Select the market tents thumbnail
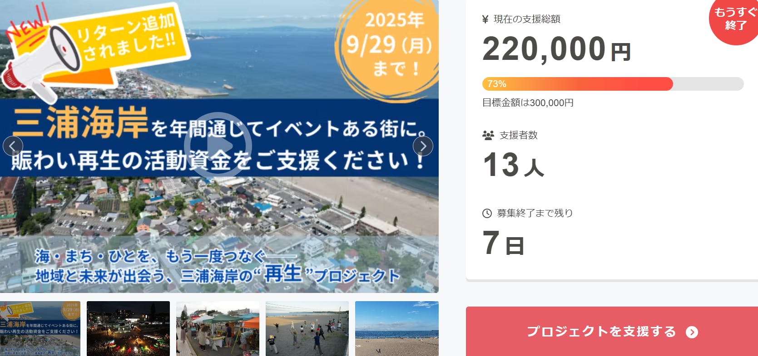Screen dimensions: 758x356 tap(218, 328)
